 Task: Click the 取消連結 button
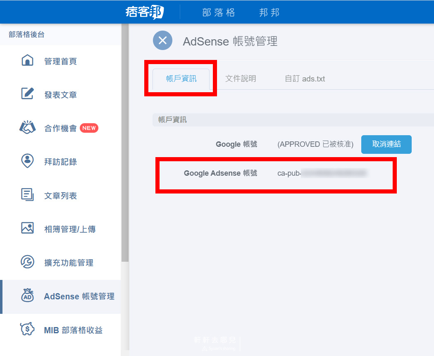coord(386,144)
